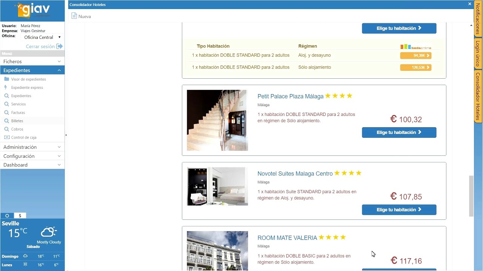
Task: Click the bedsonline provider logo
Action: coord(415,47)
